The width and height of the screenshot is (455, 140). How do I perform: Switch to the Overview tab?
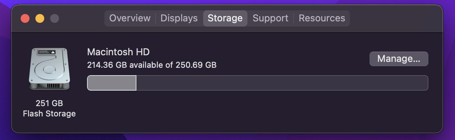pyautogui.click(x=130, y=18)
